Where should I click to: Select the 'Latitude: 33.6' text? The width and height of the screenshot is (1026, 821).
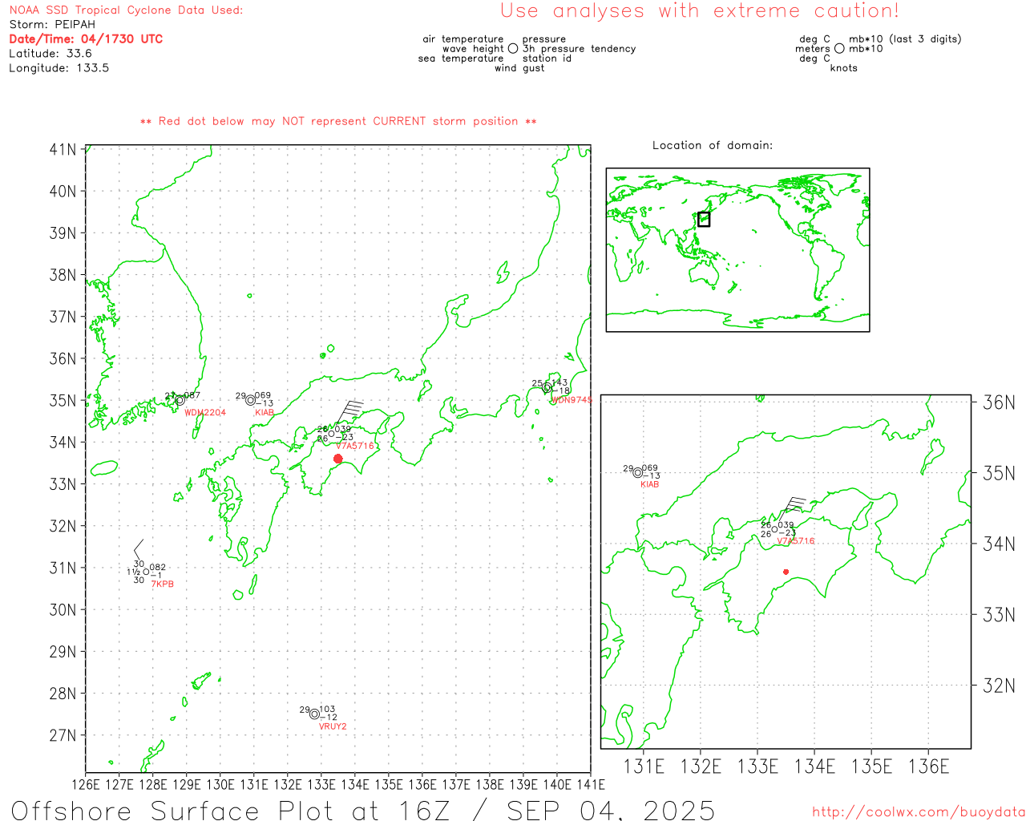(x=50, y=54)
